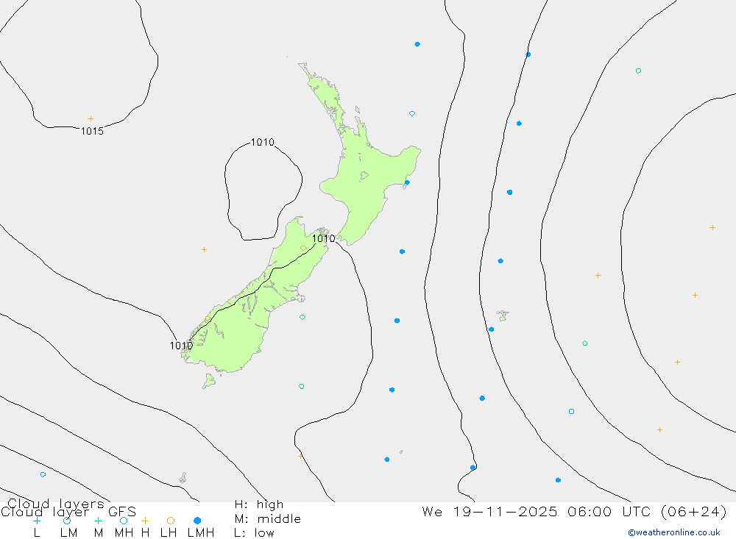Click the 'MH' legend text
736x539 pixels.
[x=124, y=533]
